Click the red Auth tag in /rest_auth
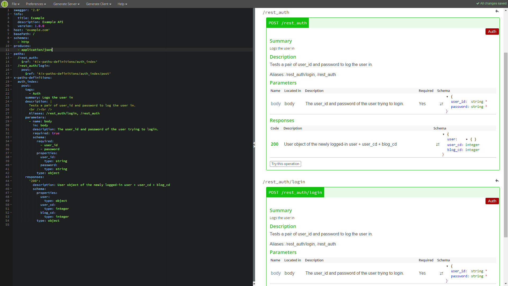This screenshot has height=286, width=508. click(492, 32)
